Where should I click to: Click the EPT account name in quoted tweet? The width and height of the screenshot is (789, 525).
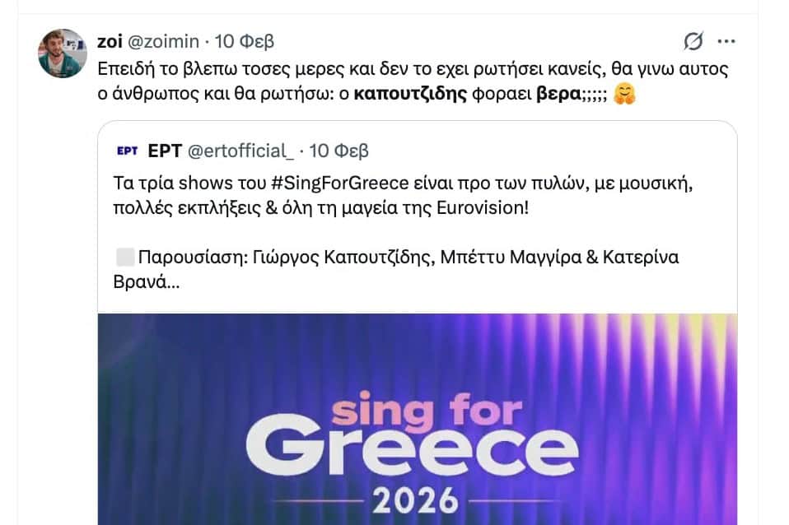point(166,151)
